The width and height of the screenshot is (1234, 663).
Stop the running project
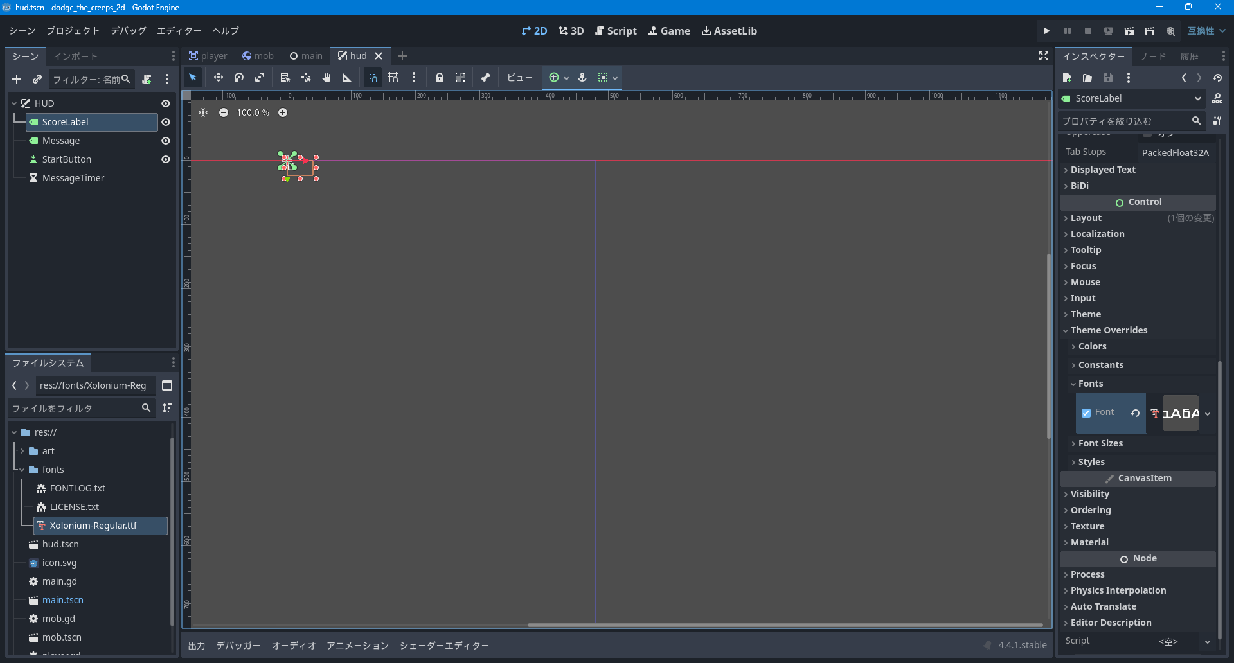1087,31
